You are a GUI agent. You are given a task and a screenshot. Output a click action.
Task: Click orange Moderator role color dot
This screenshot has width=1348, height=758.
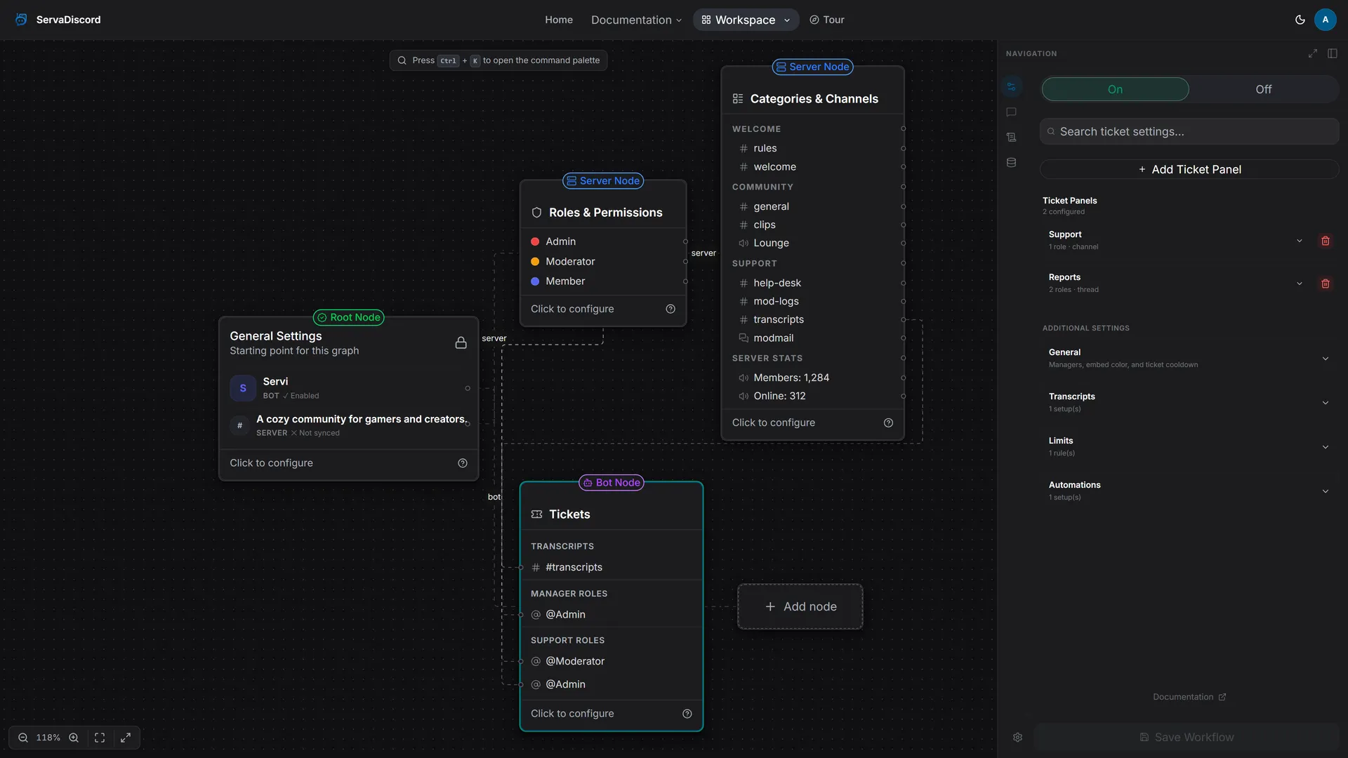pyautogui.click(x=535, y=261)
